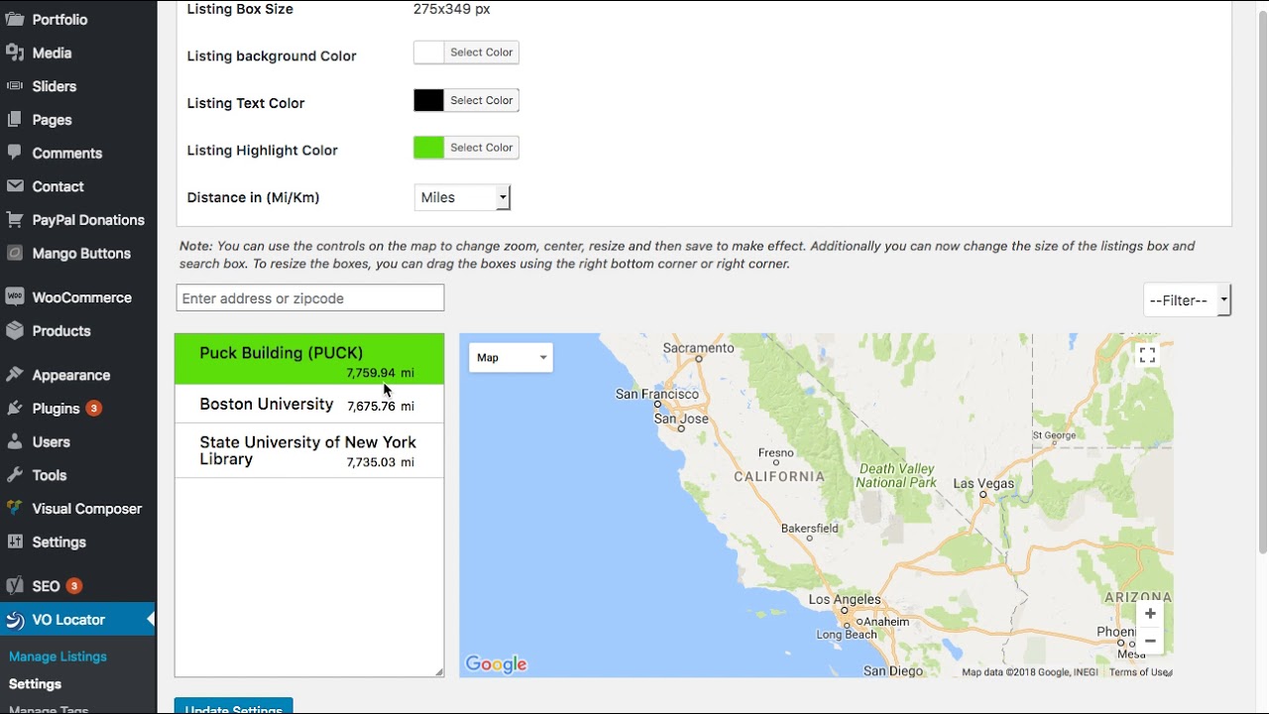Viewport: 1269px width, 714px height.
Task: Select State University of New York Library listing
Action: (309, 451)
